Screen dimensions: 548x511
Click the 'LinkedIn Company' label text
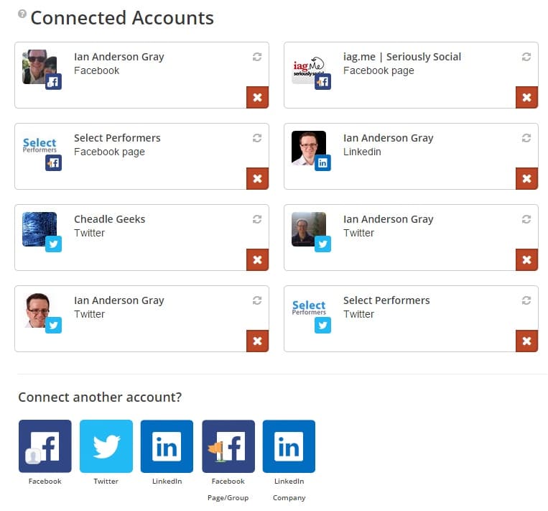[289, 489]
